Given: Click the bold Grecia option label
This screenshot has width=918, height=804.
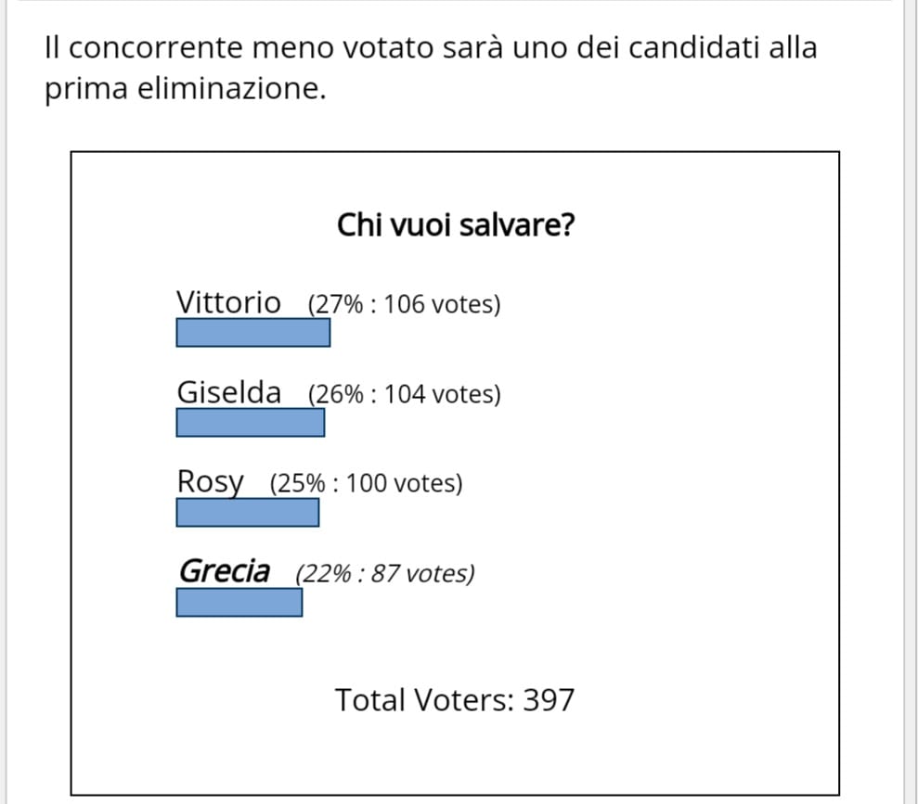Looking at the screenshot, I should click(x=225, y=570).
